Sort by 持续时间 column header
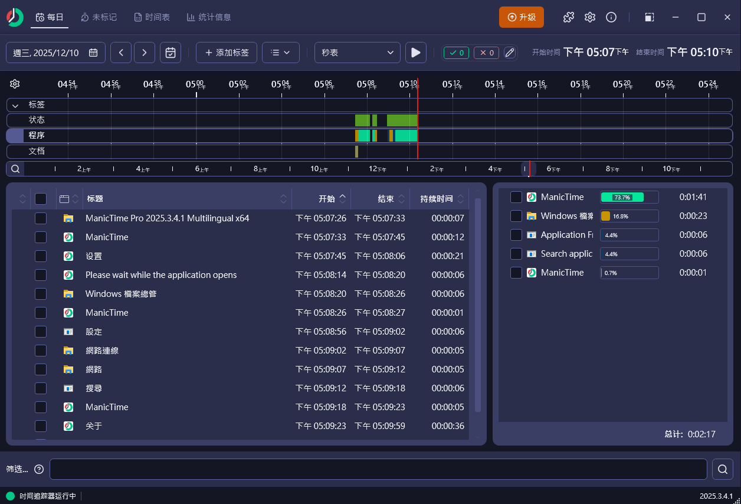This screenshot has width=741, height=504. pyautogui.click(x=440, y=199)
